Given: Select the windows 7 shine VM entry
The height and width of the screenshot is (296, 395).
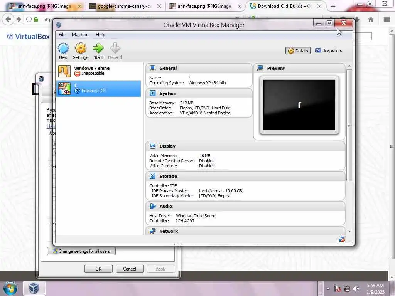Looking at the screenshot, I should tap(98, 71).
